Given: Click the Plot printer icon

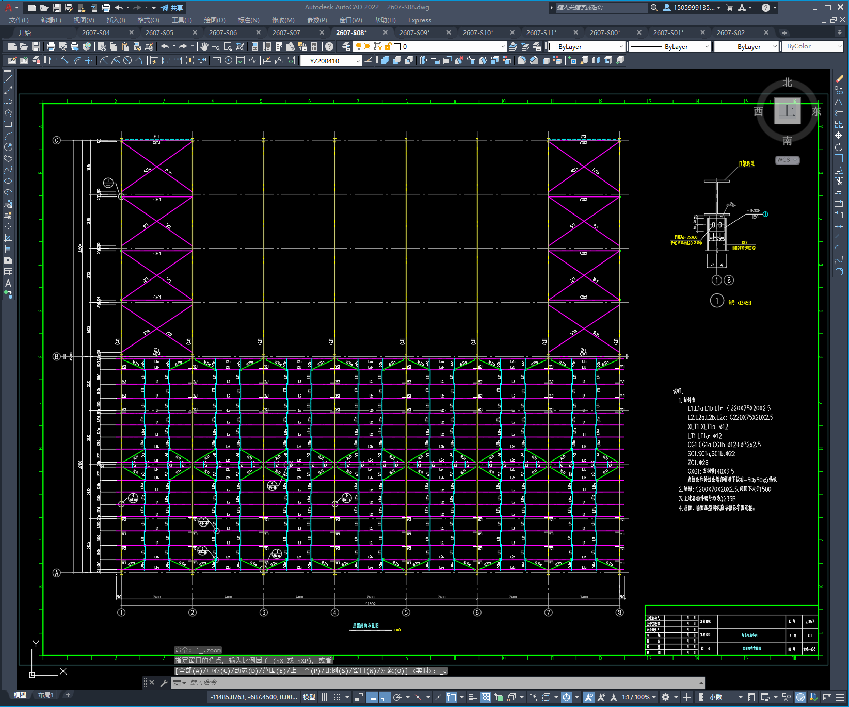Looking at the screenshot, I should 51,46.
